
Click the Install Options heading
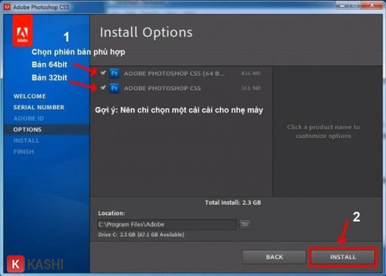(x=146, y=32)
